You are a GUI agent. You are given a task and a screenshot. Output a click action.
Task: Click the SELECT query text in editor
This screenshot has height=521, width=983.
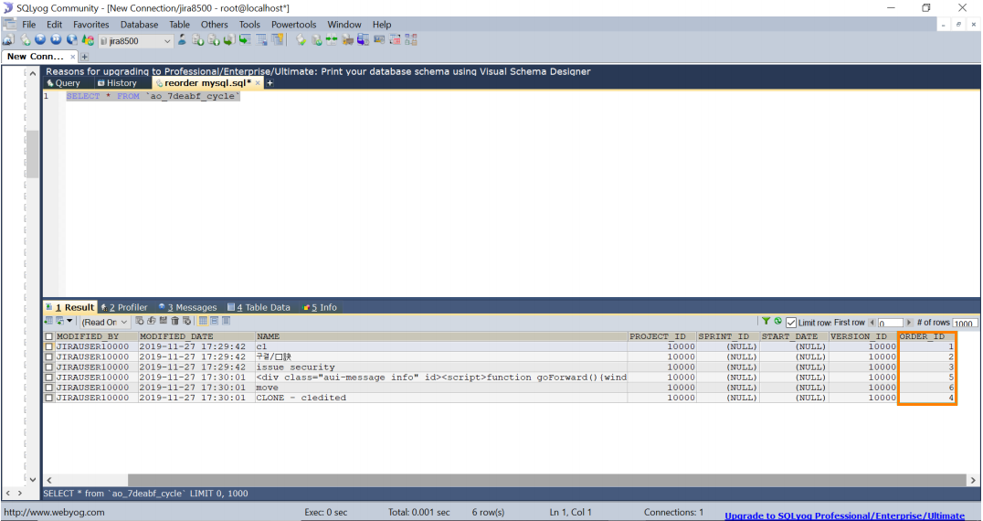click(x=153, y=96)
